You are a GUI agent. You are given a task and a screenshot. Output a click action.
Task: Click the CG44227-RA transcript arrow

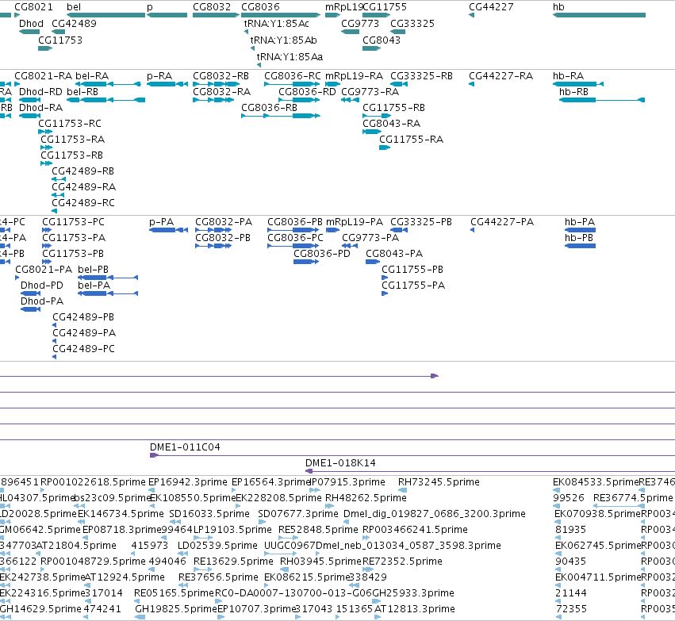[x=471, y=84]
